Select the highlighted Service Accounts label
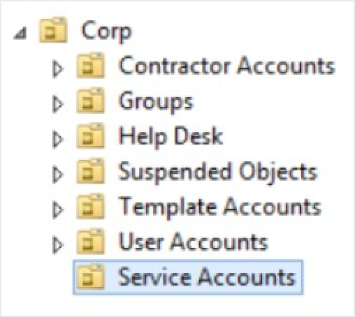355x317 pixels. click(x=207, y=277)
